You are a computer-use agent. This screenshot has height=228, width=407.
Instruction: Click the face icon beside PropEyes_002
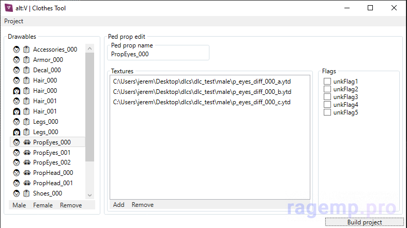pos(17,162)
